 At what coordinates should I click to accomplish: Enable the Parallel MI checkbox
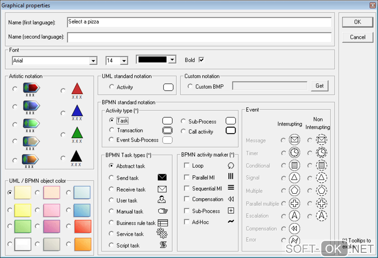(x=186, y=177)
